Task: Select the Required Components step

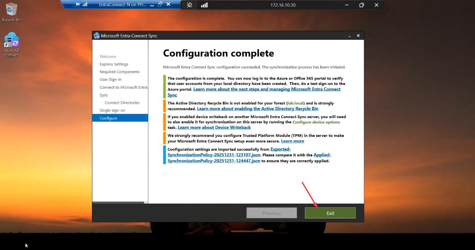Action: pos(120,72)
